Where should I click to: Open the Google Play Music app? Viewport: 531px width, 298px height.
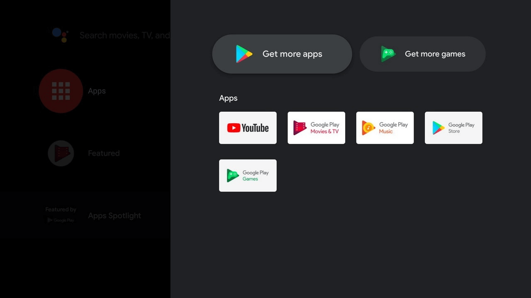click(385, 128)
